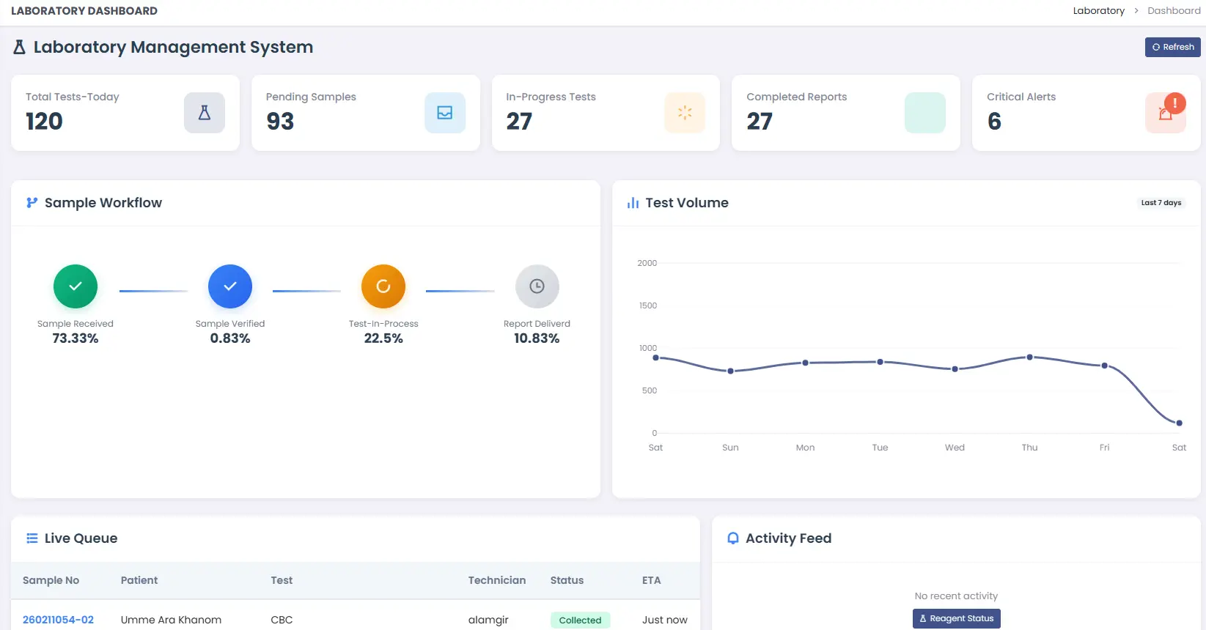Click the LABORATORY DASHBOARD page title

[x=84, y=11]
